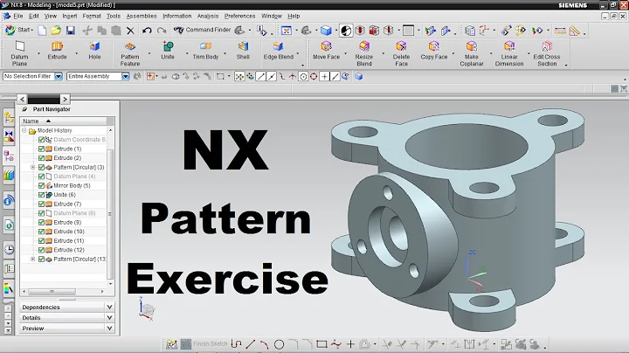The width and height of the screenshot is (629, 353).
Task: Toggle the Pattern [Circular] (3) checkbox
Action: pyautogui.click(x=41, y=167)
